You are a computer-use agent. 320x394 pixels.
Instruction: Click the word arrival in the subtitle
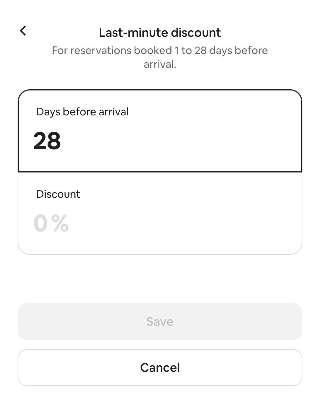[x=160, y=64]
